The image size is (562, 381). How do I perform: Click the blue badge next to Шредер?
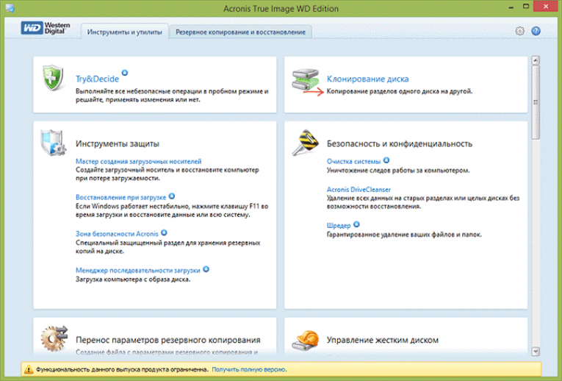(356, 224)
